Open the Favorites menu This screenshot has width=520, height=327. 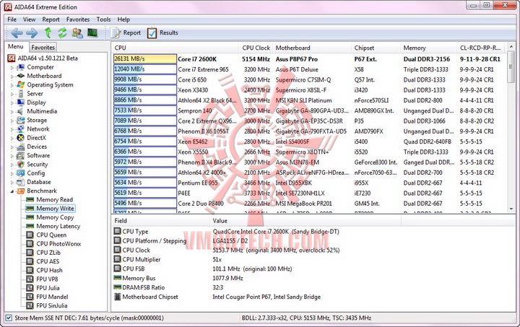78,19
